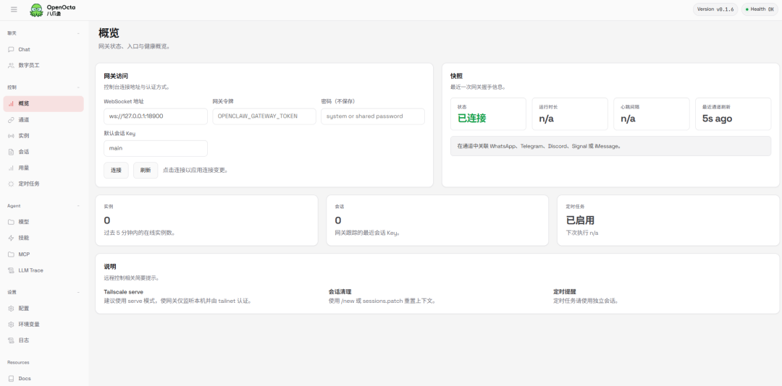Select 会话 sessions menu item

[x=24, y=152]
